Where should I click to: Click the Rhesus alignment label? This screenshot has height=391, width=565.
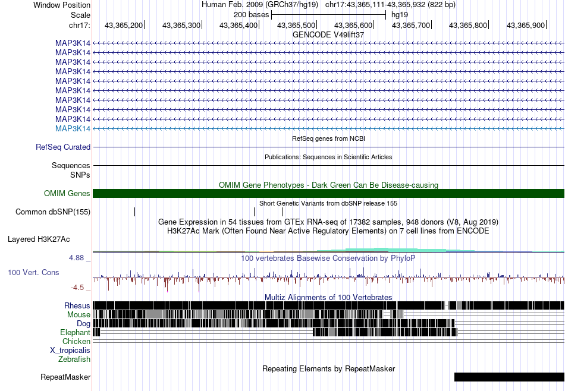(x=77, y=305)
